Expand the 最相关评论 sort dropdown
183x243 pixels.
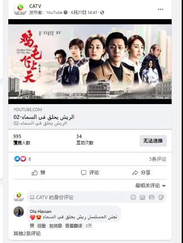coord(150,186)
